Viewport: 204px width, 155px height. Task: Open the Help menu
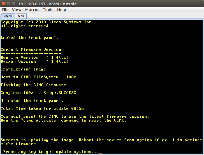pyautogui.click(x=62, y=10)
